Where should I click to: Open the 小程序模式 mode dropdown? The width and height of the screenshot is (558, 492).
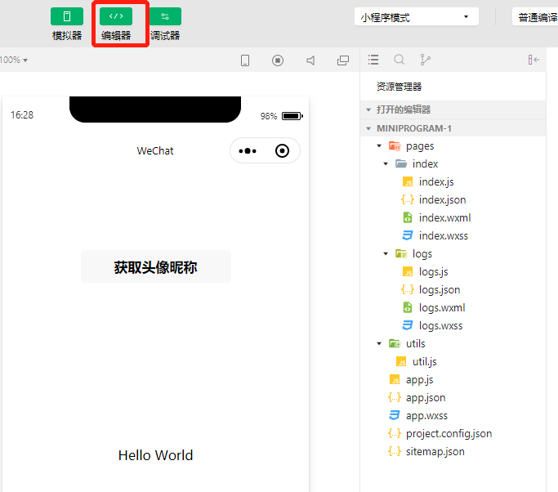tap(417, 16)
